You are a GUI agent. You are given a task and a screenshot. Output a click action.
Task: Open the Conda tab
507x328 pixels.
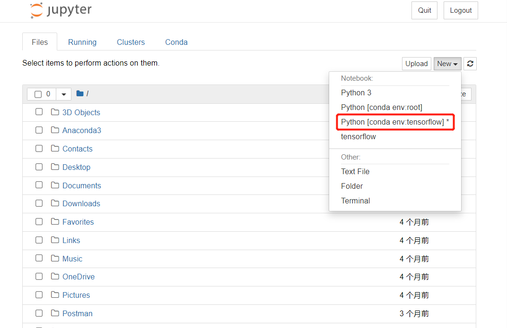coord(176,42)
